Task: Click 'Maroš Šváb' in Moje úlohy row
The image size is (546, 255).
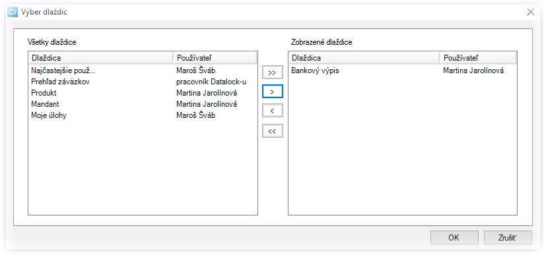Action: pyautogui.click(x=195, y=115)
